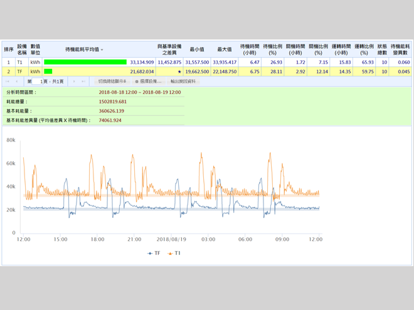Click the T1 green standby energy bar

point(85,62)
